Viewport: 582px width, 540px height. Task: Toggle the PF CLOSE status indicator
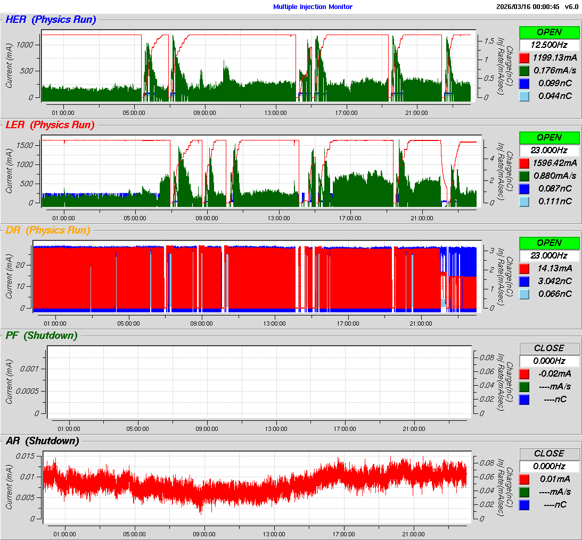click(549, 348)
